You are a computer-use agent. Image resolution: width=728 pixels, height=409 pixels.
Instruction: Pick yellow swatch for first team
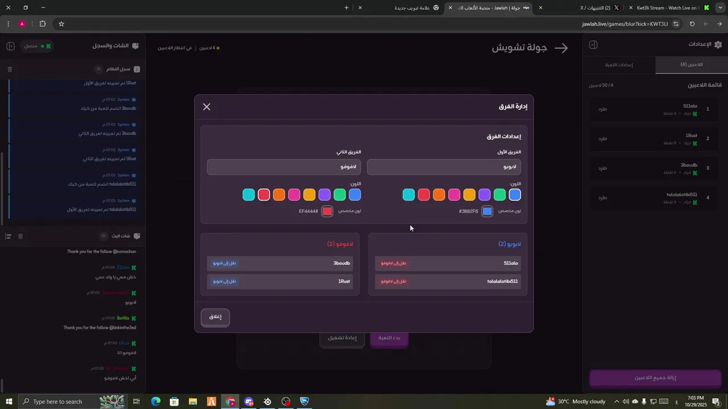[x=469, y=195]
